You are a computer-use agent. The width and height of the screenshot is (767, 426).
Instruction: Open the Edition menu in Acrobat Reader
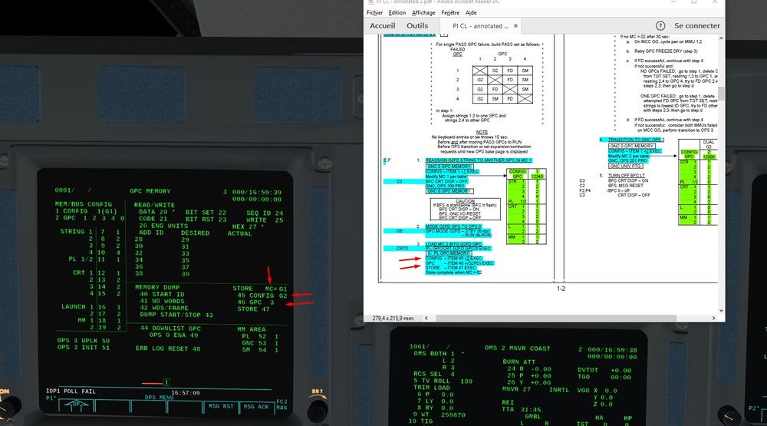[x=397, y=13]
